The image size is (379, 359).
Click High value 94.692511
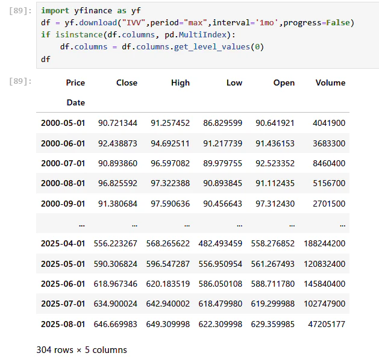click(x=170, y=143)
